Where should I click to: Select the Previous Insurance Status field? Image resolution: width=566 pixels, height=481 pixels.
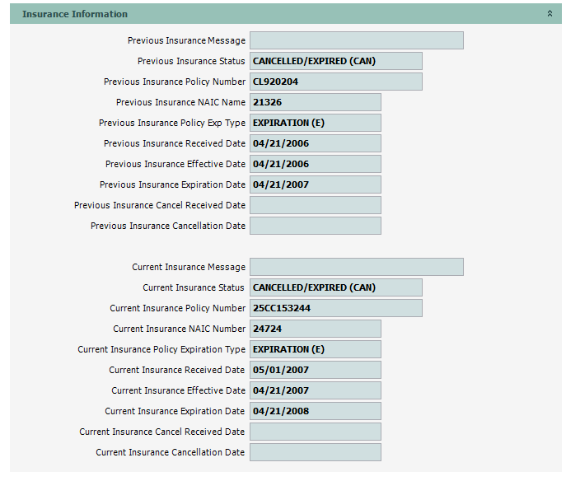[x=335, y=61]
